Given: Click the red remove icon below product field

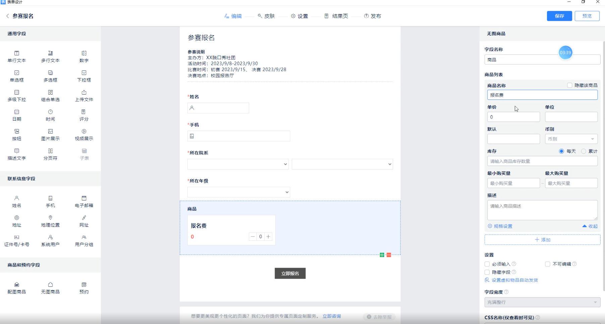Looking at the screenshot, I should pyautogui.click(x=389, y=255).
